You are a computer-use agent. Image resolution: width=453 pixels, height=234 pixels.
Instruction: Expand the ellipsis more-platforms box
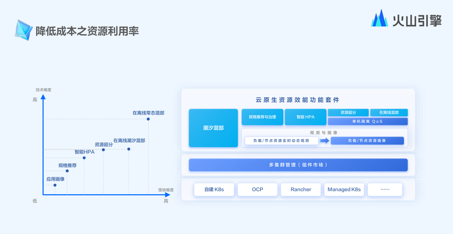pyautogui.click(x=385, y=189)
